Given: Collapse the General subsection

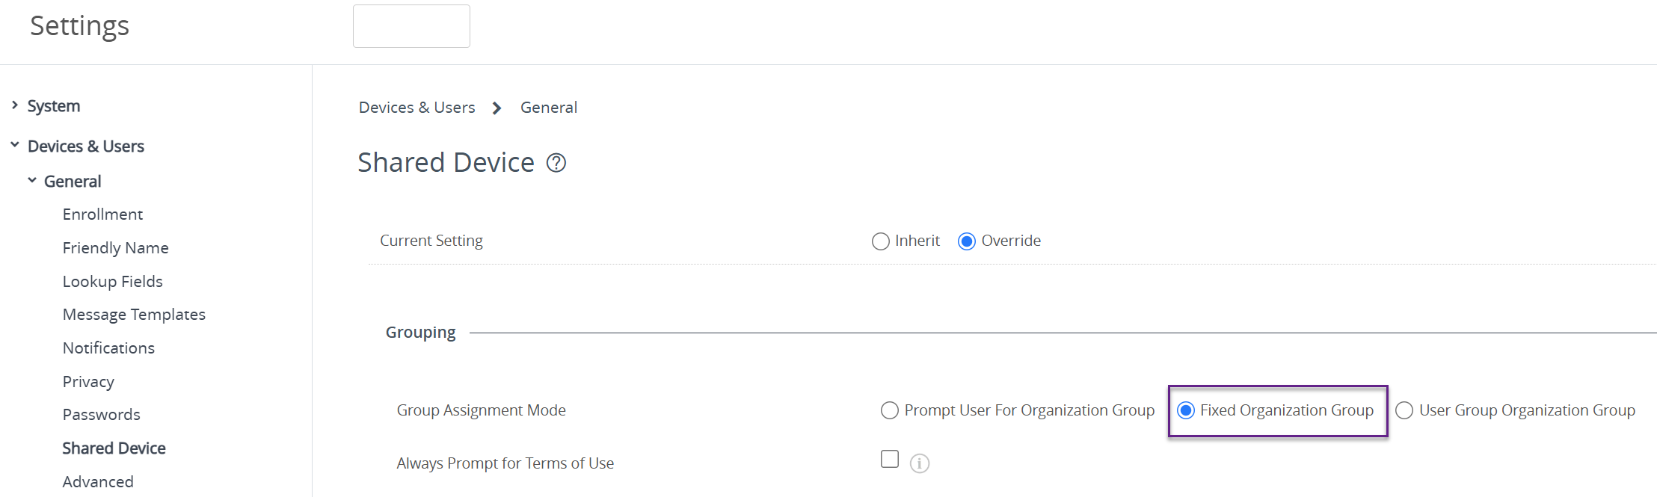Looking at the screenshot, I should coord(32,180).
